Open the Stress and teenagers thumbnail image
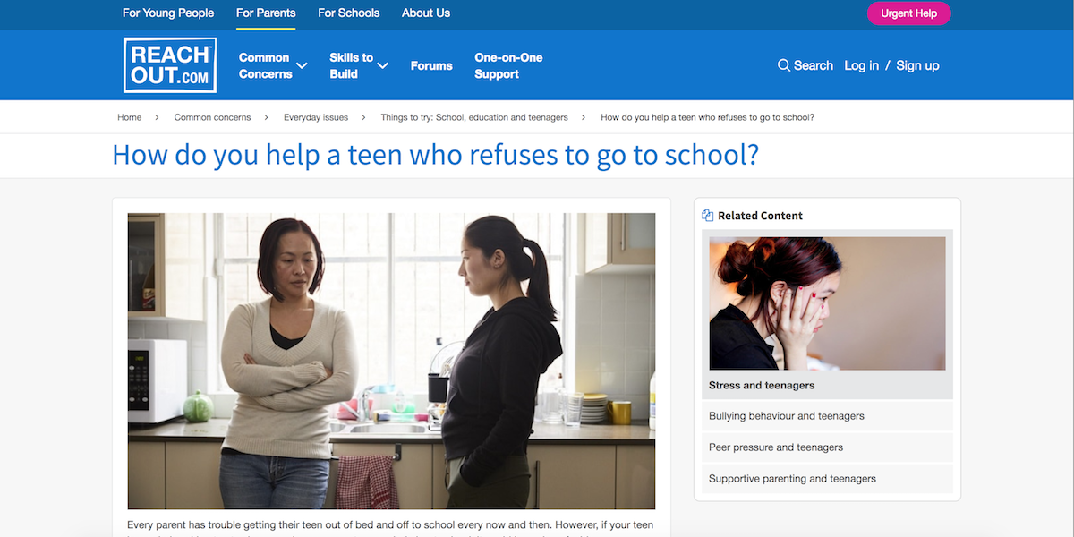 [827, 303]
